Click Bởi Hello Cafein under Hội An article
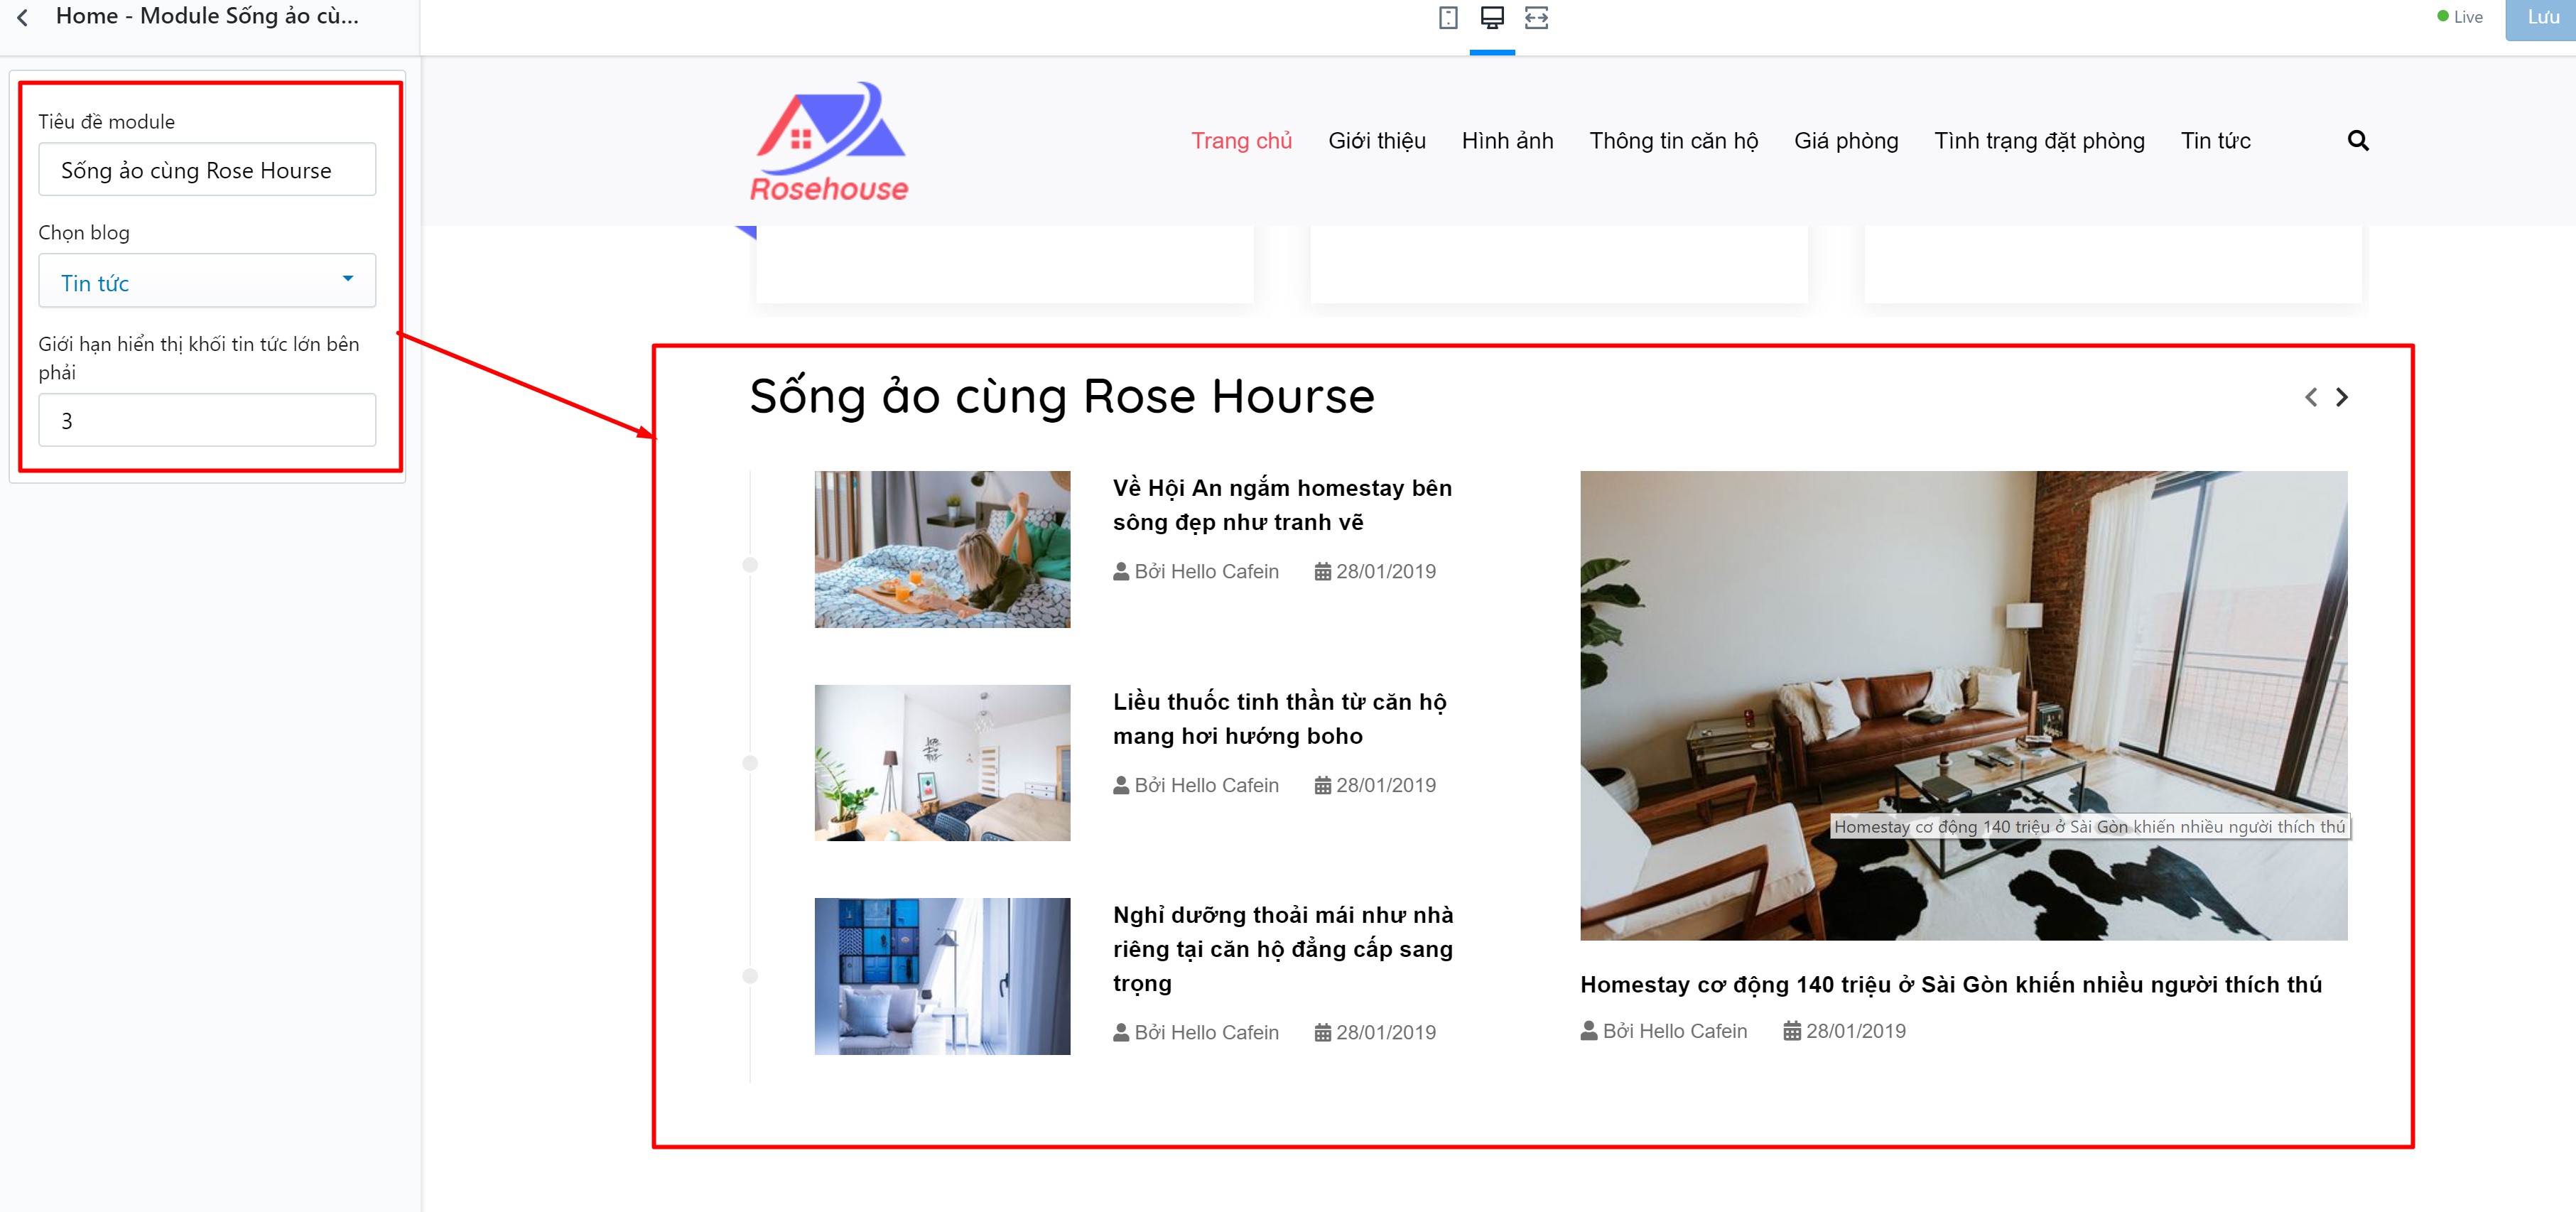The height and width of the screenshot is (1212, 2576). [1196, 572]
